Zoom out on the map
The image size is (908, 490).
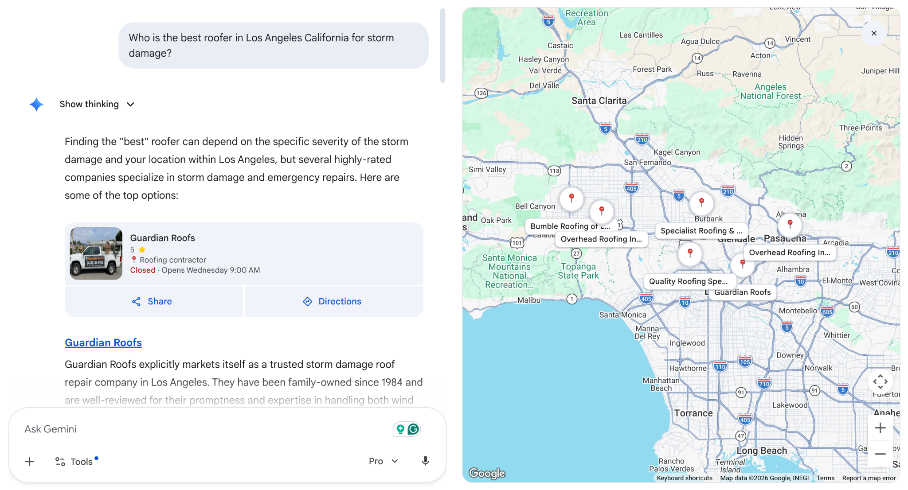coord(881,454)
